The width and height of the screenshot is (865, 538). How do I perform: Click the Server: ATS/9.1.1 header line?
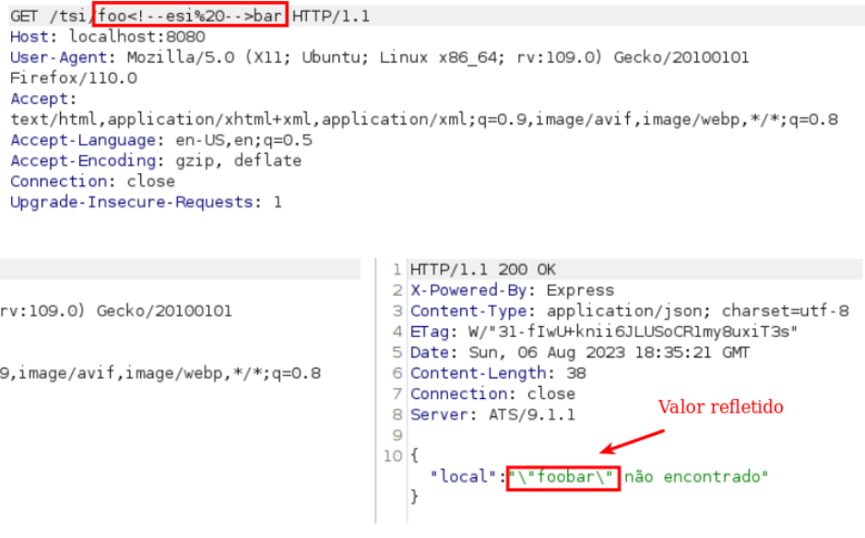[x=492, y=415]
